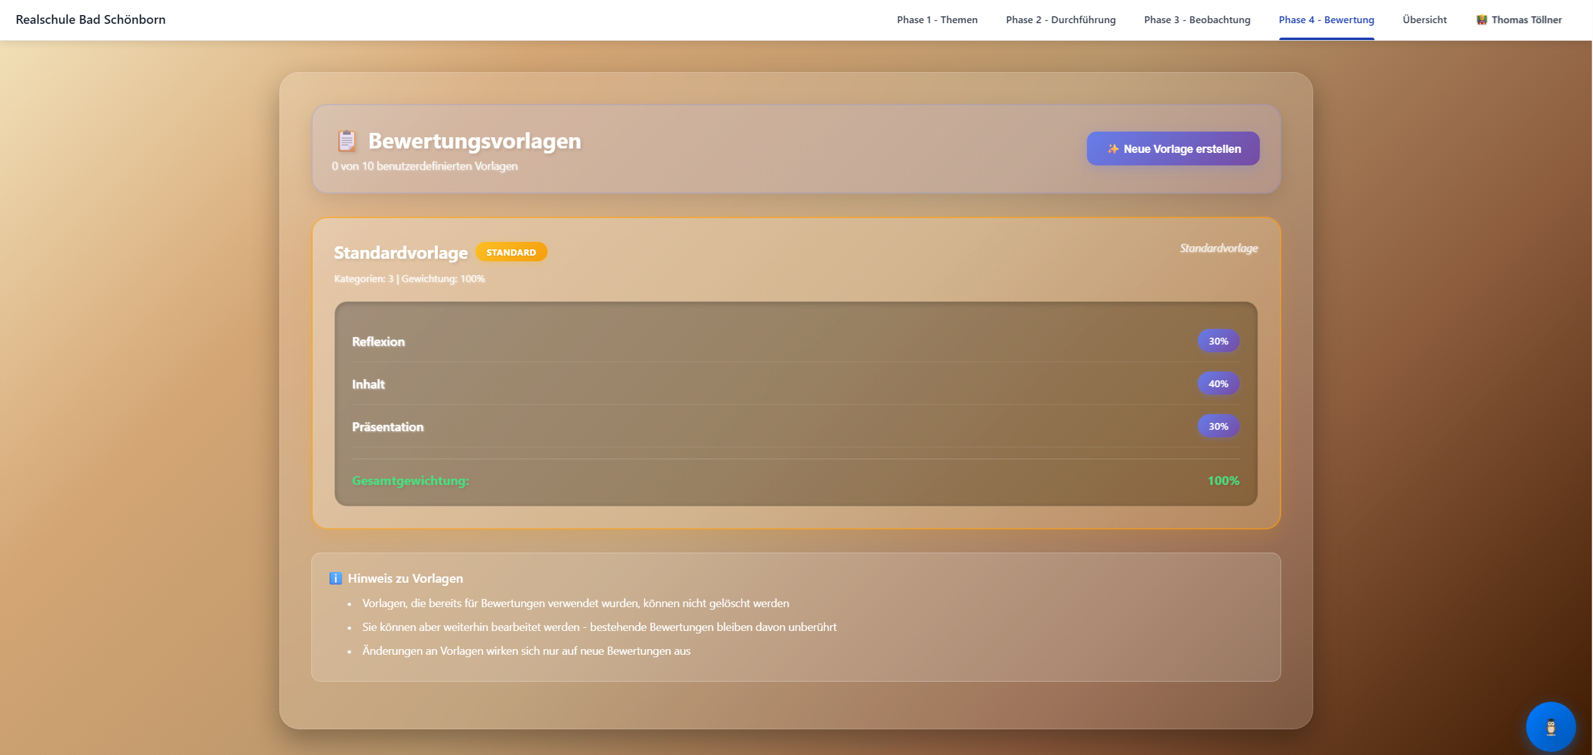The height and width of the screenshot is (755, 1593).
Task: Open the Übersicht menu item
Action: coord(1424,20)
